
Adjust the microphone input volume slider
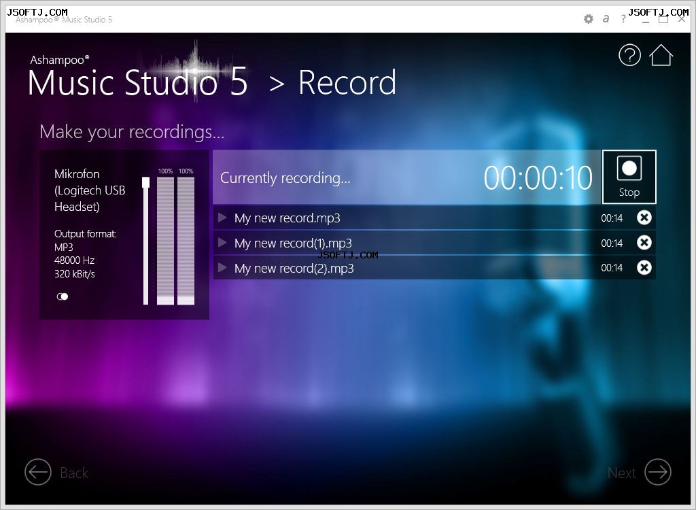[145, 183]
